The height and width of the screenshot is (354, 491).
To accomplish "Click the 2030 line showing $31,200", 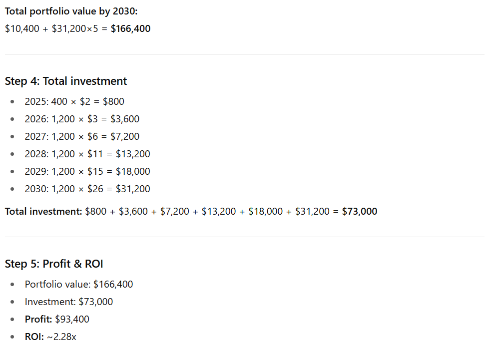I will coord(87,189).
